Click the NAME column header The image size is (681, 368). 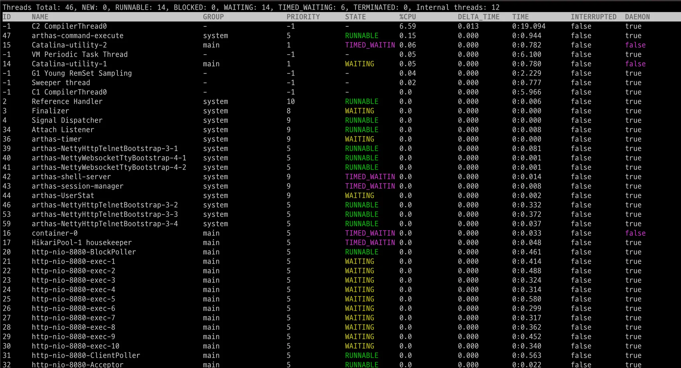[40, 17]
